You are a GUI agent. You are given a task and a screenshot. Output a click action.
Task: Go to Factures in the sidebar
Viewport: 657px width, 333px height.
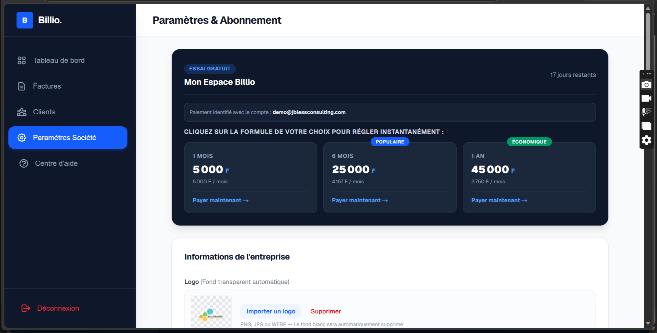tap(68, 86)
